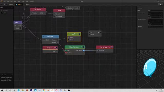Open Google Chrome from taskbar
Viewport: 164px width, 92px height.
click(x=44, y=90)
